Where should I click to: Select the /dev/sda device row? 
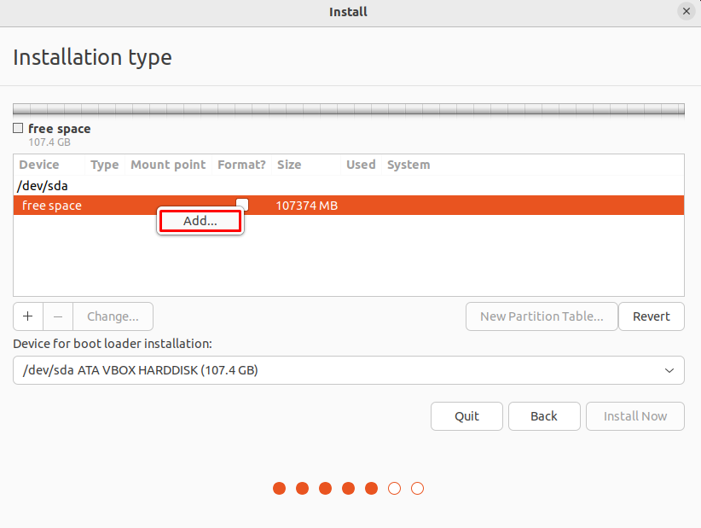43,185
